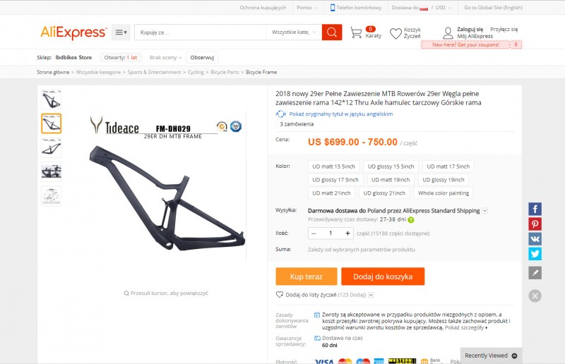Click the Kup teraz button
The height and width of the screenshot is (364, 565).
tap(307, 277)
